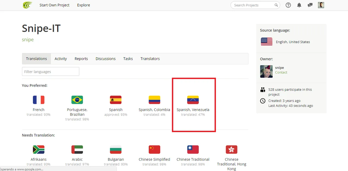Open the Afrikaans language name
The image size is (348, 171).
(39, 159)
